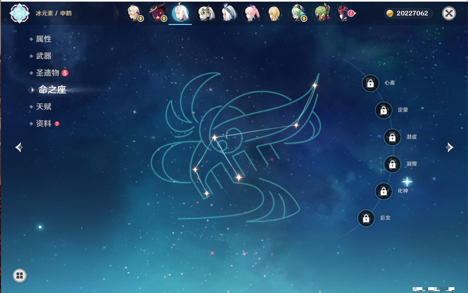This screenshot has height=293, width=468.
Task: Open the grid menu button at bottom left
Action: coord(19,276)
